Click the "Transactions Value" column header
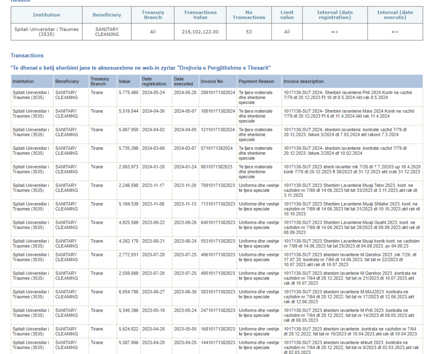This screenshot has height=354, width=426. pos(200,15)
